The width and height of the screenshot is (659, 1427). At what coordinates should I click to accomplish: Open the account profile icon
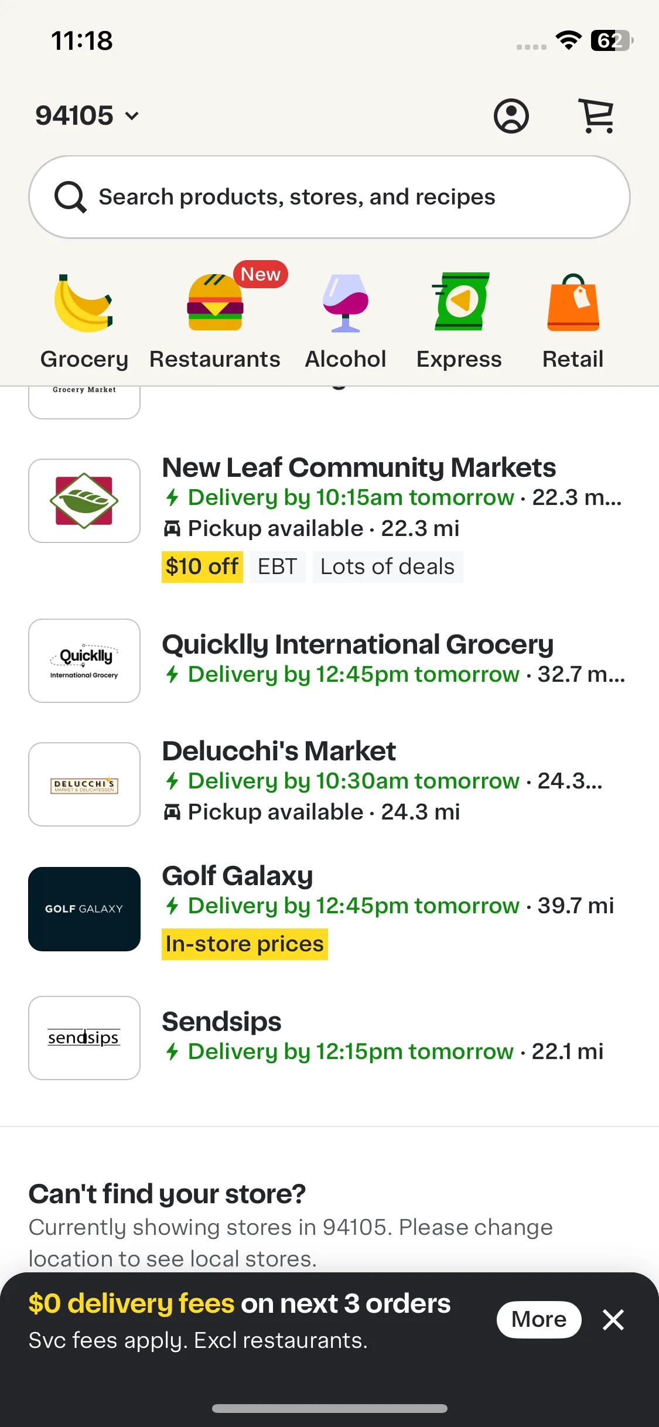[511, 115]
